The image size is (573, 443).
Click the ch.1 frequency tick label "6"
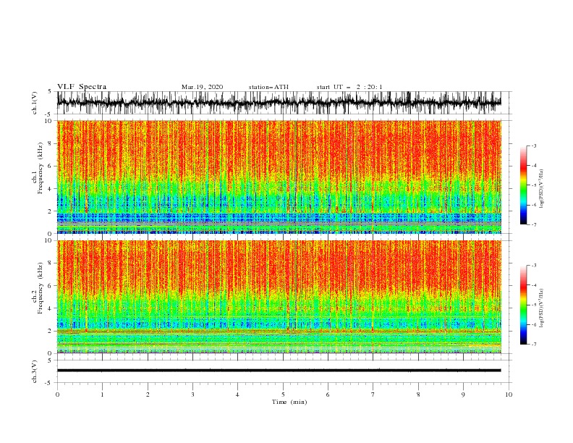pyautogui.click(x=51, y=166)
